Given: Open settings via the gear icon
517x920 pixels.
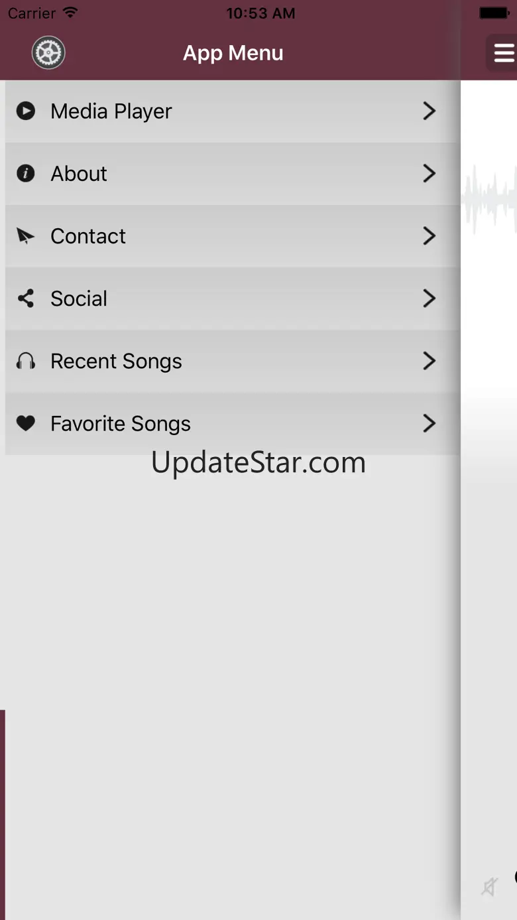Looking at the screenshot, I should click(x=48, y=52).
